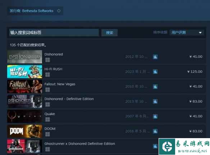Click the Windows platform icon under Dishonored
210x155 pixels.
[x=47, y=60]
